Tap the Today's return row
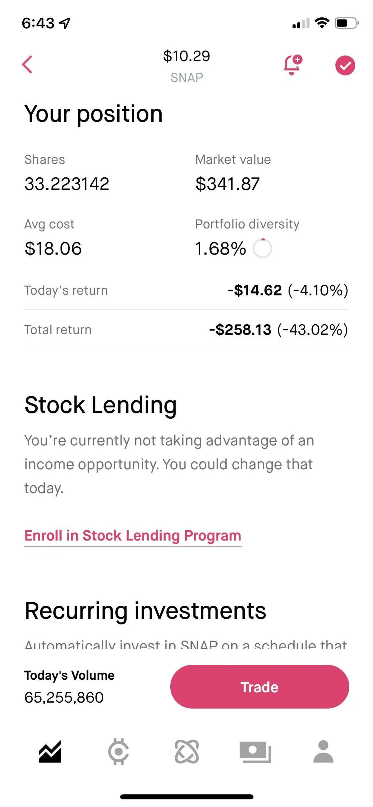This screenshot has height=807, width=373. [186, 290]
